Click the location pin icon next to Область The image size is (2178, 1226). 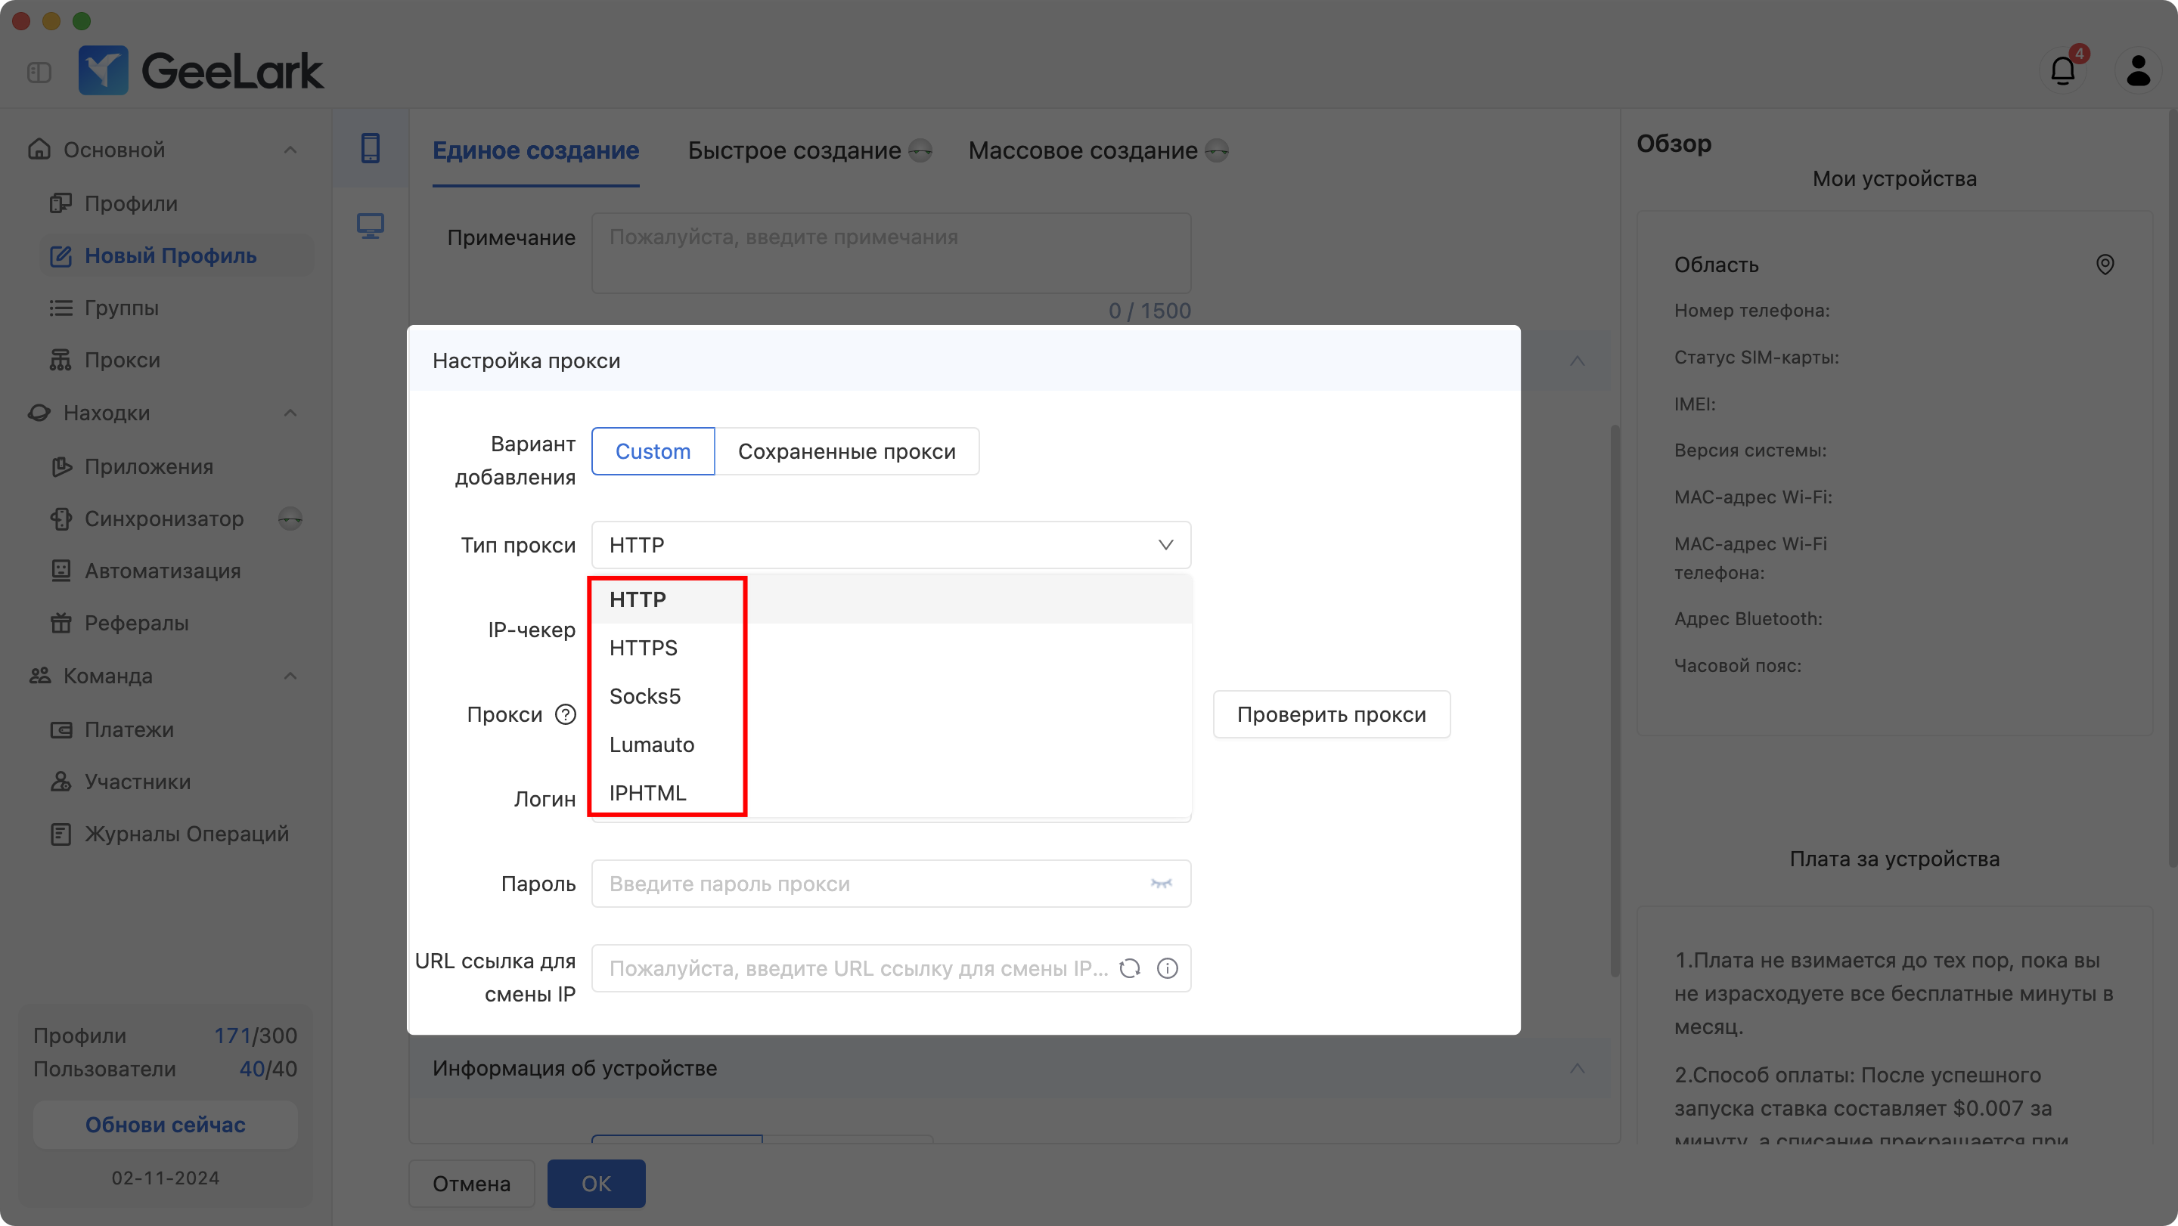tap(2105, 265)
